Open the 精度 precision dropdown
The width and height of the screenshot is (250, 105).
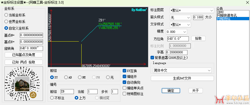tap(176, 32)
